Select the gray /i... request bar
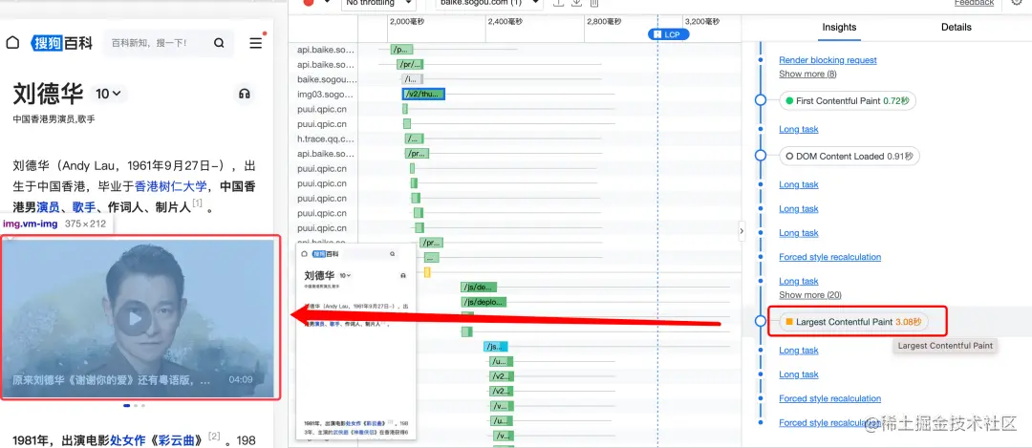 (x=412, y=79)
